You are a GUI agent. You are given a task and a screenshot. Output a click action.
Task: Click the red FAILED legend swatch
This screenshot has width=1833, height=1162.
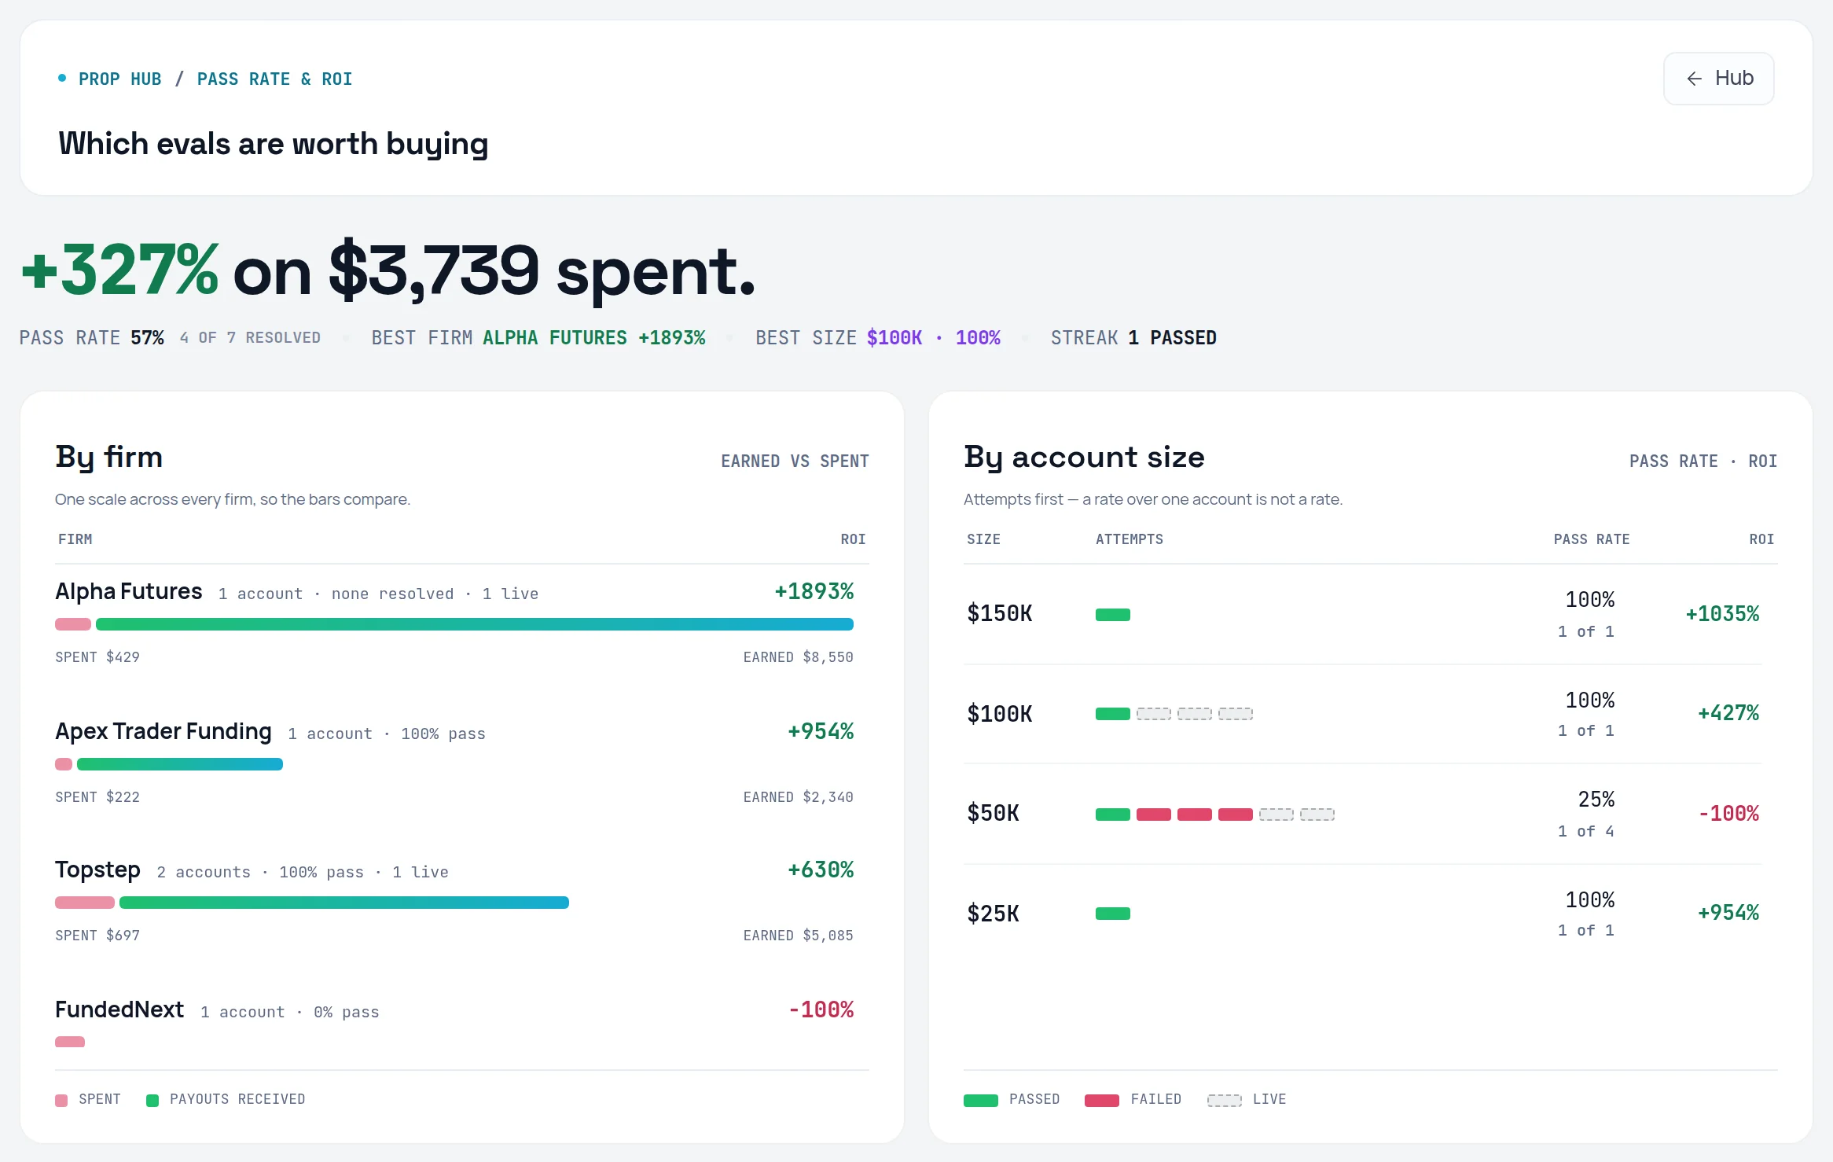click(x=1102, y=1100)
